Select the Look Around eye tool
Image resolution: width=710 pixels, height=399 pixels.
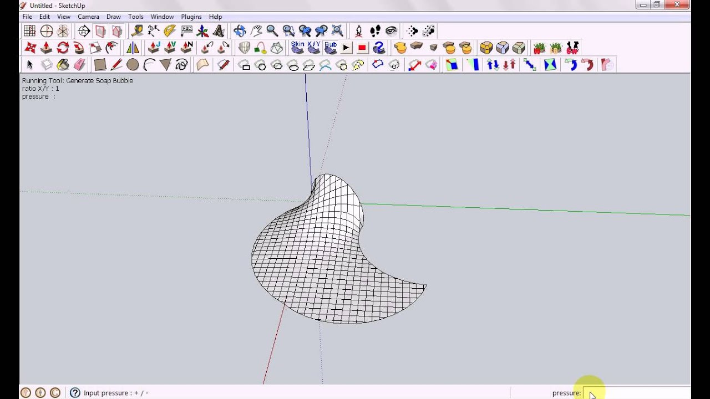click(x=391, y=31)
